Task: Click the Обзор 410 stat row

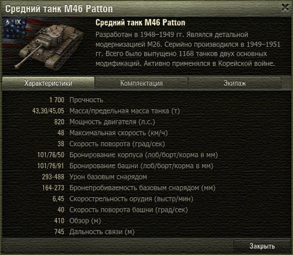Action: click(77, 220)
